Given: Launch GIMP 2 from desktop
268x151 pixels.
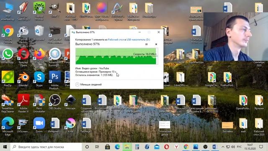Looking at the screenshot, I should coord(55,10).
